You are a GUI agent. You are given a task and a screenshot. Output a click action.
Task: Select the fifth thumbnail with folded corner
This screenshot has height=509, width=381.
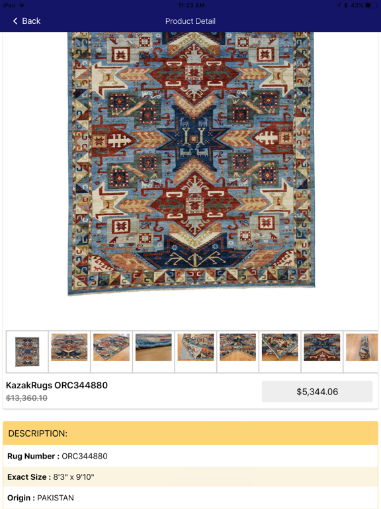(x=196, y=351)
